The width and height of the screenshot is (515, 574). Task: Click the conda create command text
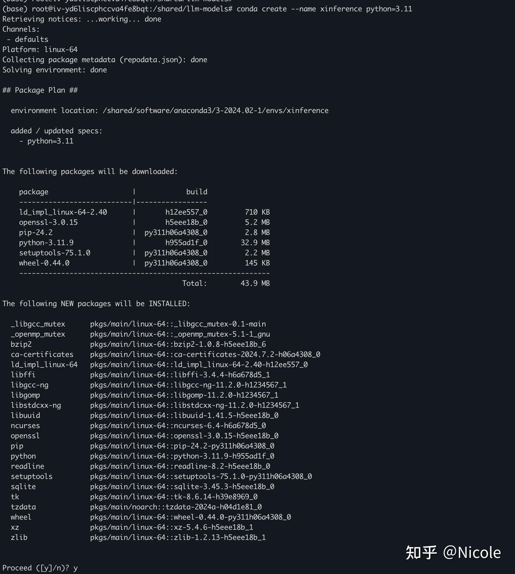324,9
